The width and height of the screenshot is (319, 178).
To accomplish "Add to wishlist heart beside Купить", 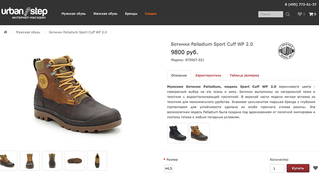I will (316, 168).
